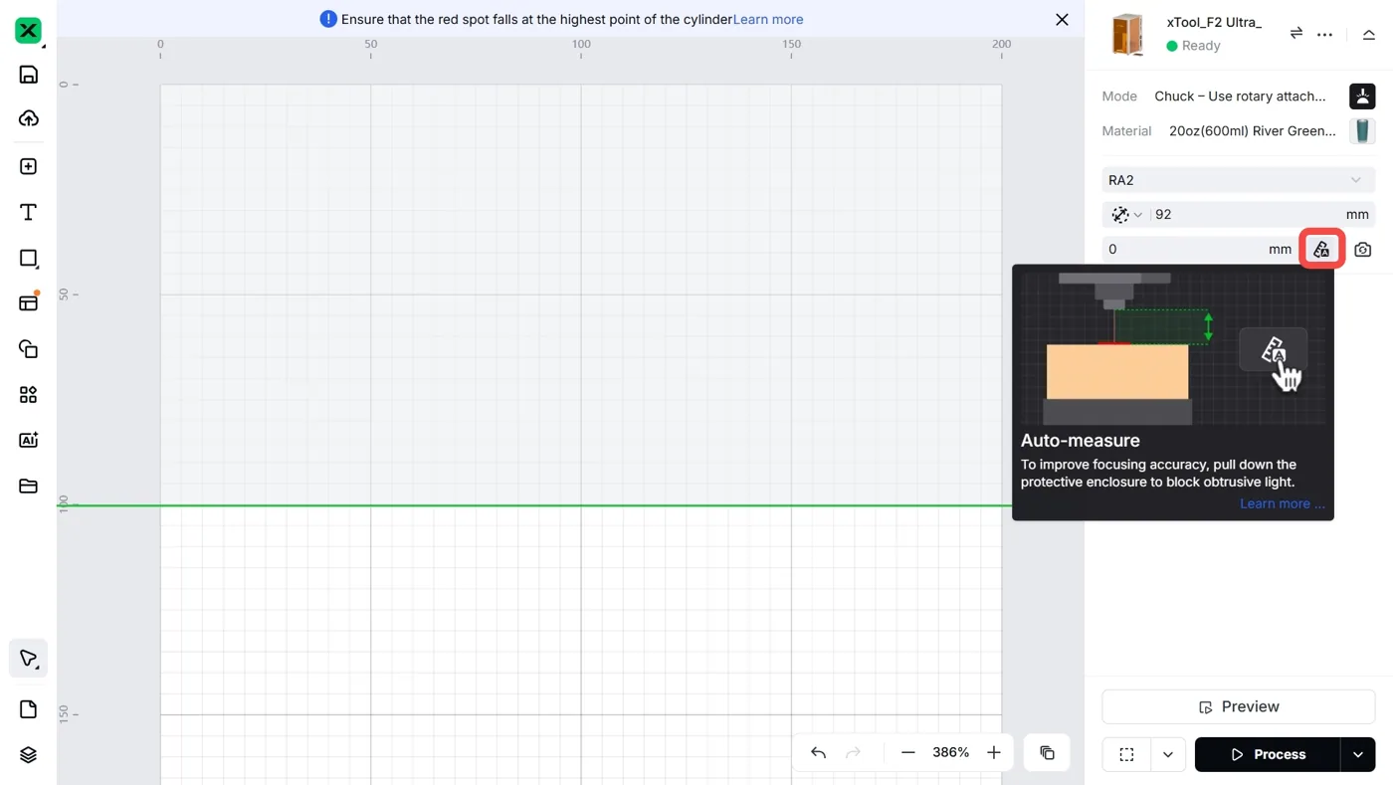Open Learn more link in banner
The width and height of the screenshot is (1393, 785).
click(768, 19)
